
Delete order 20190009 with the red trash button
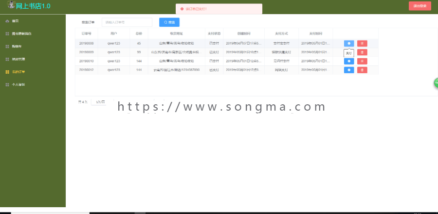click(362, 52)
